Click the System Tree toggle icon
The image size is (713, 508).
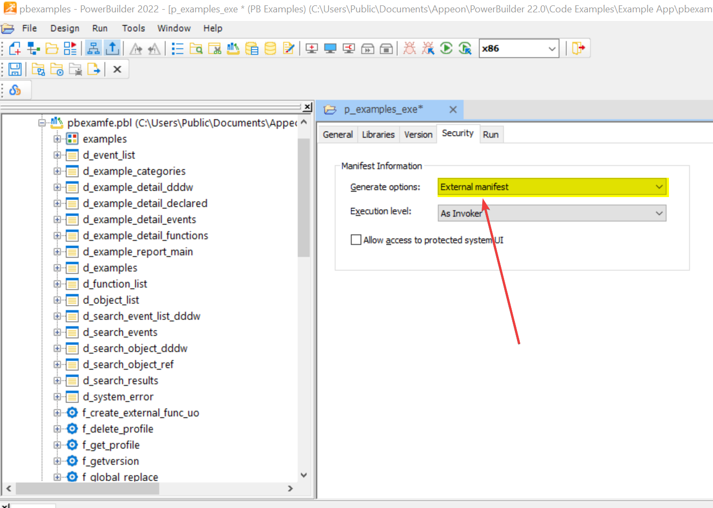[93, 48]
